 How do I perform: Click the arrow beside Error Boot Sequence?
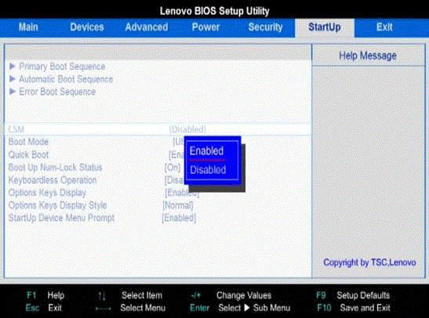(x=13, y=92)
